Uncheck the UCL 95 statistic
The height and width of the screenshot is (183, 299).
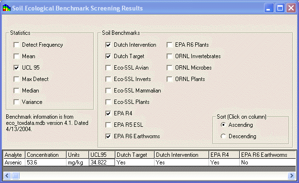click(16, 68)
